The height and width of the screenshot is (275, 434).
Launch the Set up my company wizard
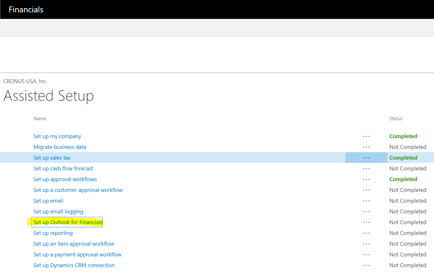pos(57,136)
